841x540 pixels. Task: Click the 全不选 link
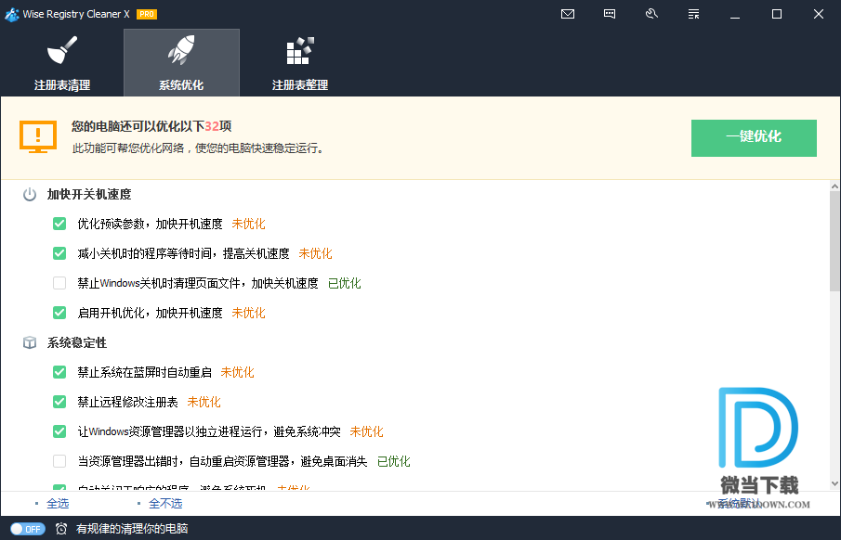pyautogui.click(x=165, y=504)
